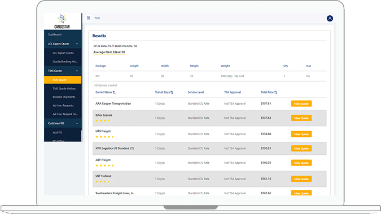Click Average Item Class: 50 text
The image size is (381, 214).
109,52
